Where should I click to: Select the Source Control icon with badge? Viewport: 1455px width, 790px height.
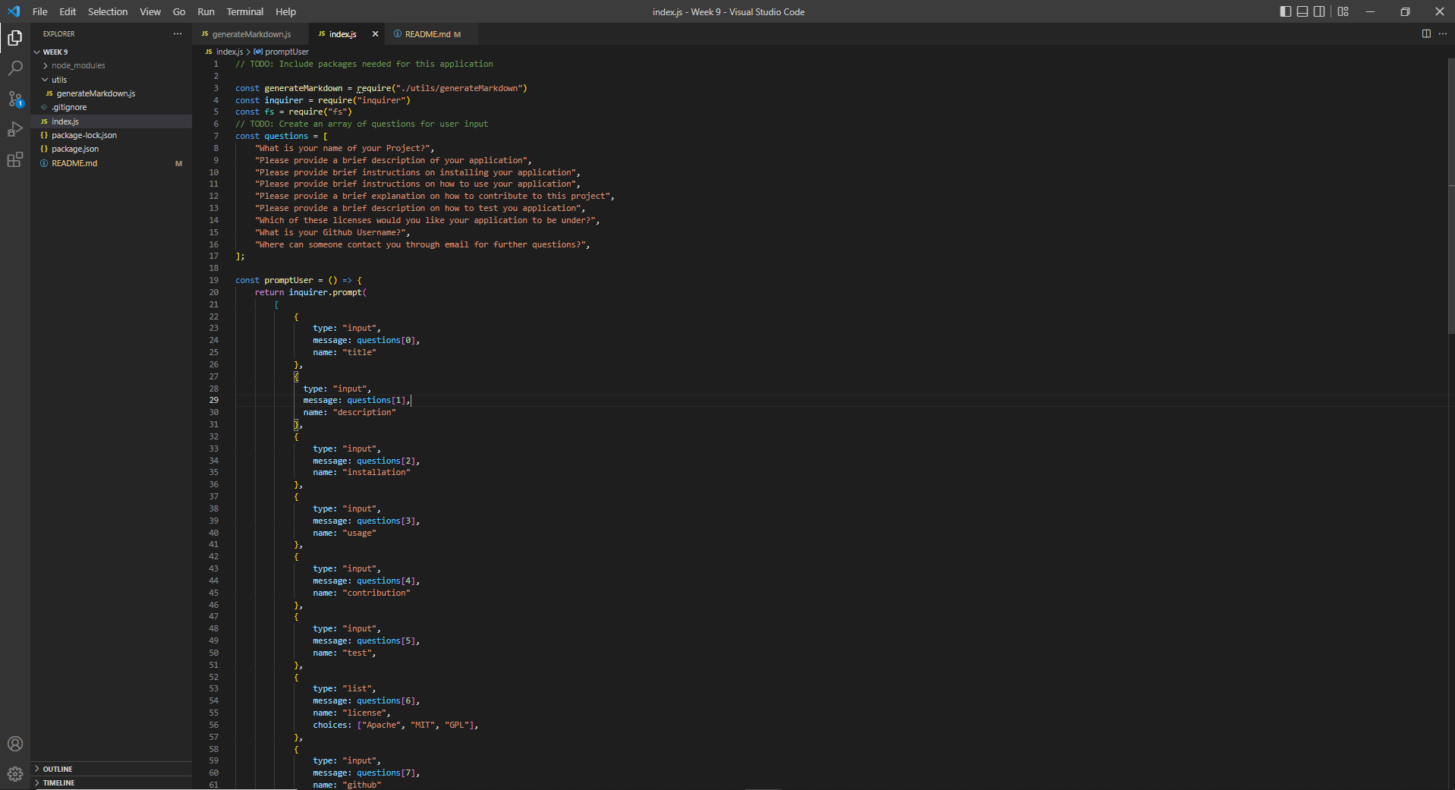(15, 99)
